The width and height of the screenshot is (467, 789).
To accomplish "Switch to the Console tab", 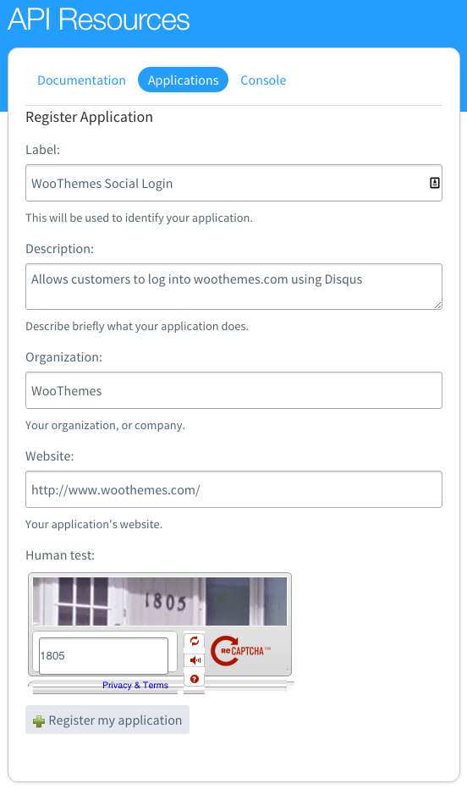I will pos(263,80).
